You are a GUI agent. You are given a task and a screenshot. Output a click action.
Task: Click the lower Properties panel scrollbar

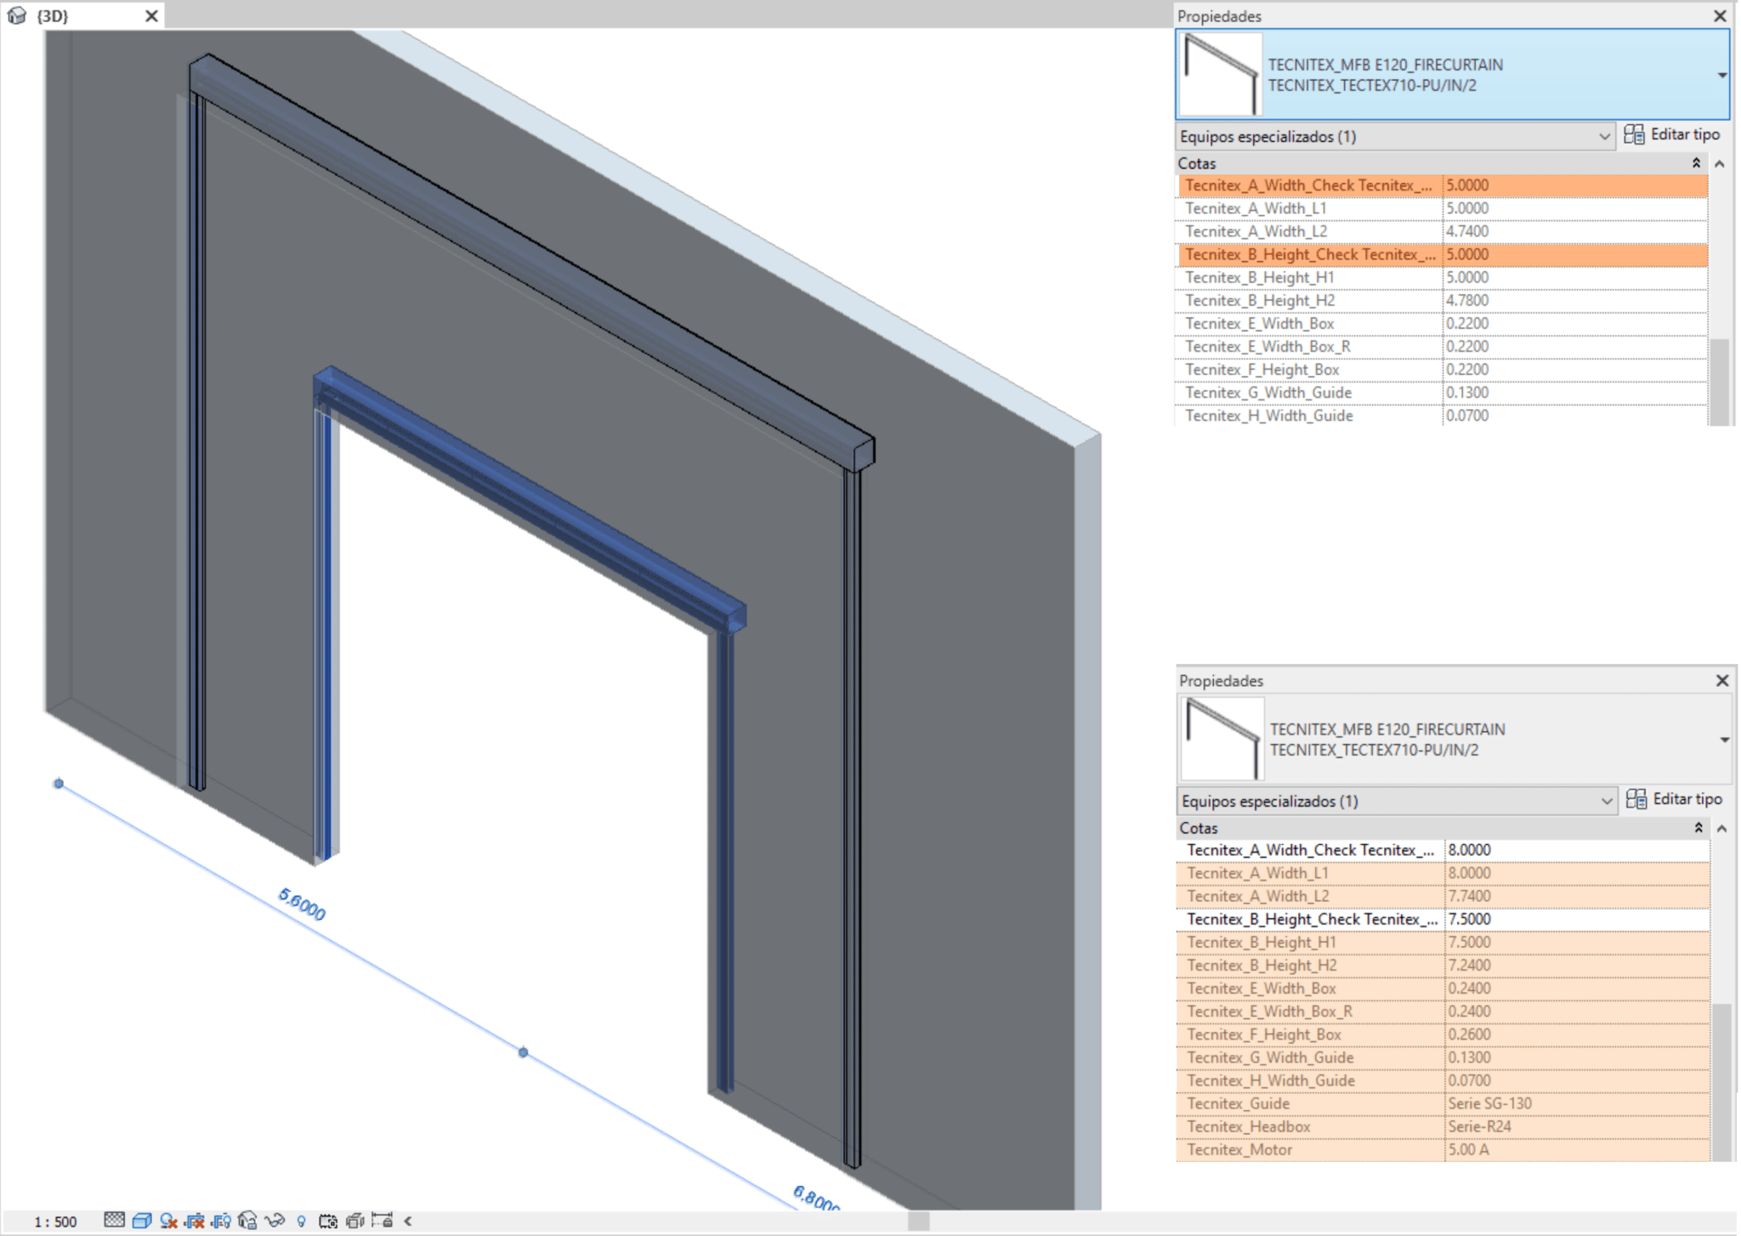tap(1721, 1081)
